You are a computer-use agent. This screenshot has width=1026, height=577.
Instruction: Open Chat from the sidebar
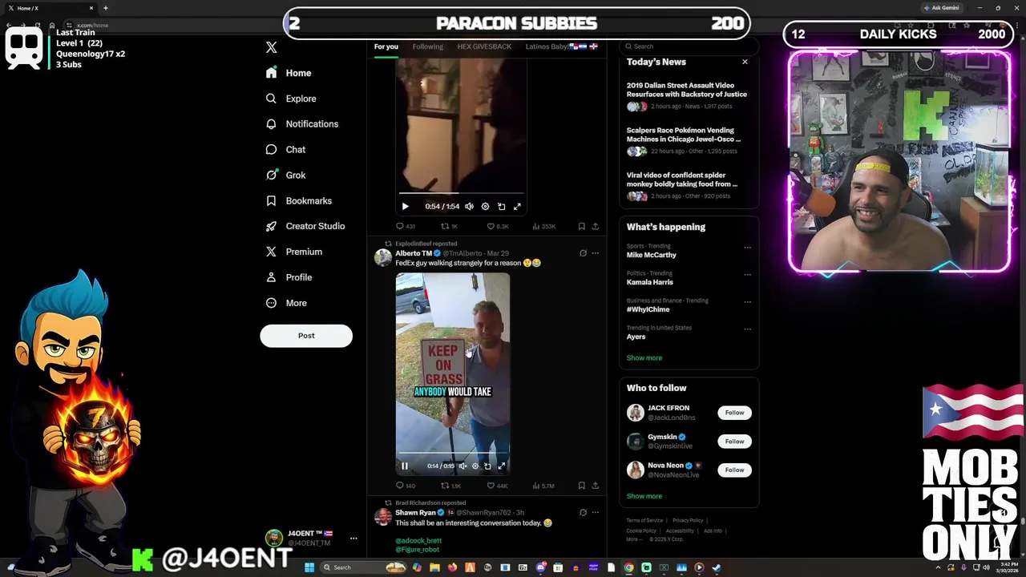pyautogui.click(x=285, y=150)
